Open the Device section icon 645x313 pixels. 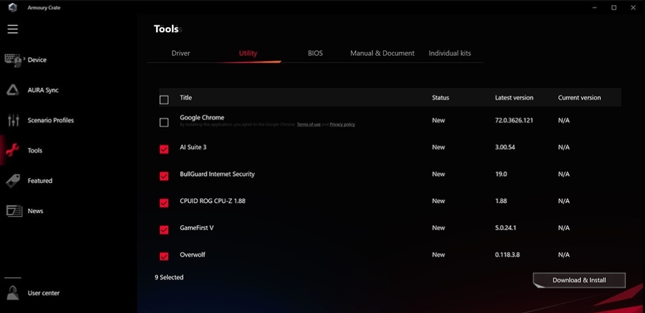13,60
